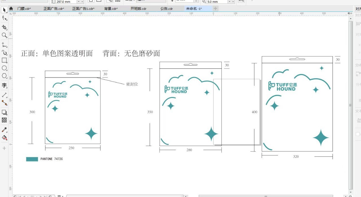Go to the Home welcome screen tab icon
361x197 pixels.
tap(11, 9)
